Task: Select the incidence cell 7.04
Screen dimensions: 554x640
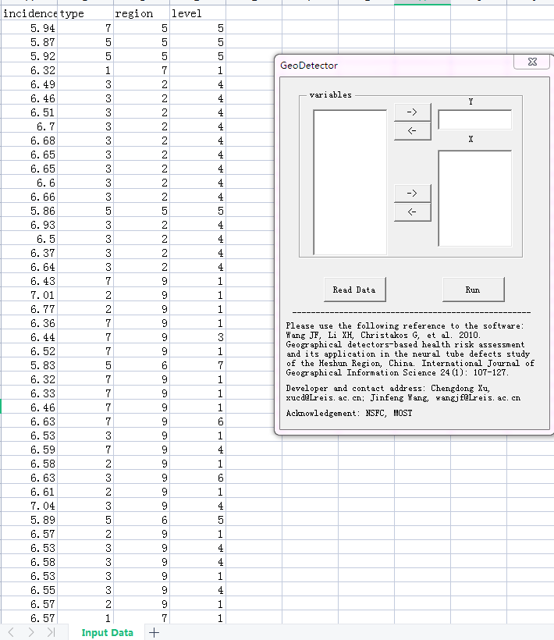Action: pyautogui.click(x=30, y=506)
